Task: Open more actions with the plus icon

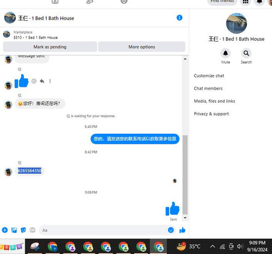Action: (5, 230)
